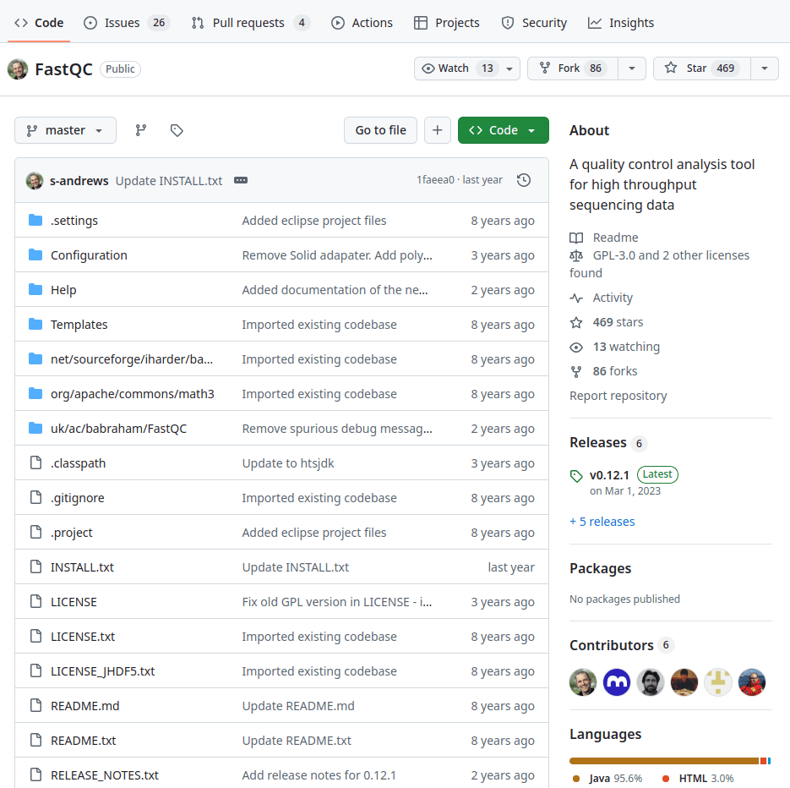Image resolution: width=790 pixels, height=788 pixels.
Task: Click the LICENSE file icon
Action: point(35,601)
